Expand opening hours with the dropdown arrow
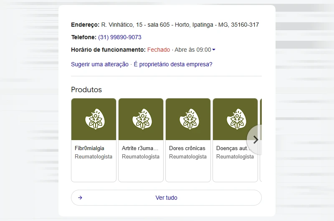 tap(214, 50)
